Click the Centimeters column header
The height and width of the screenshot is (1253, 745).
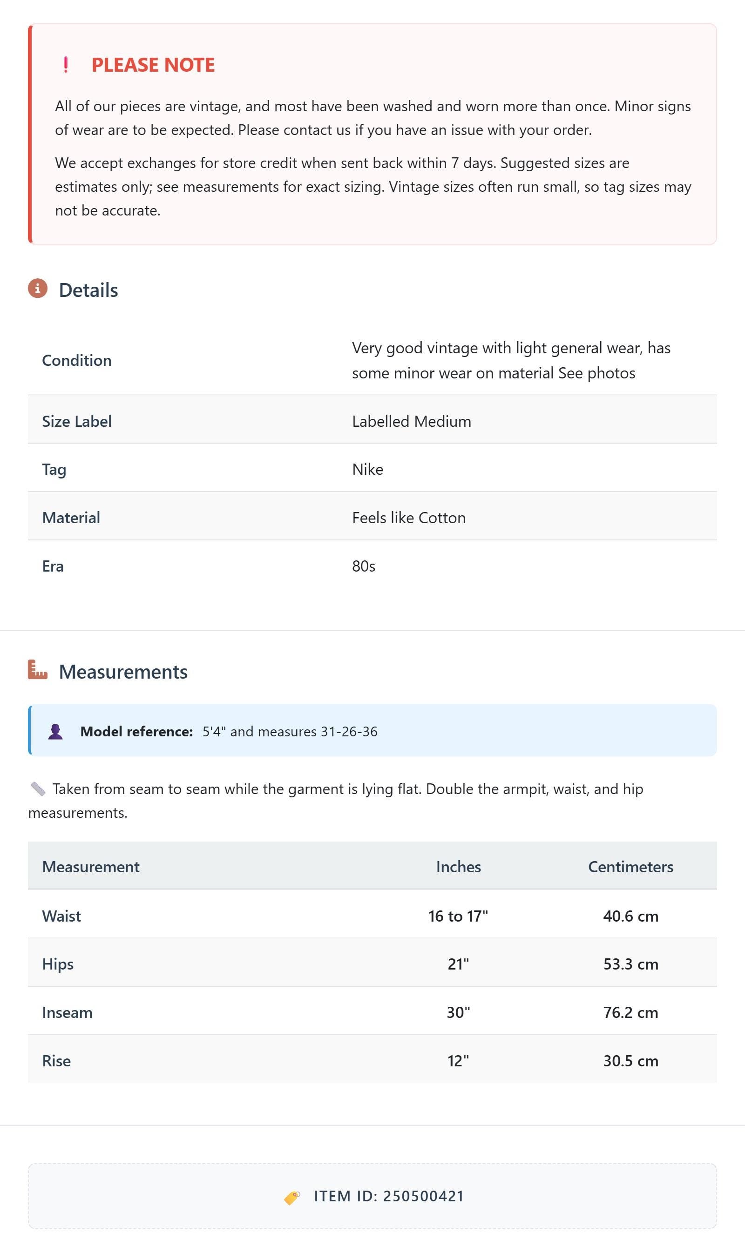630,867
